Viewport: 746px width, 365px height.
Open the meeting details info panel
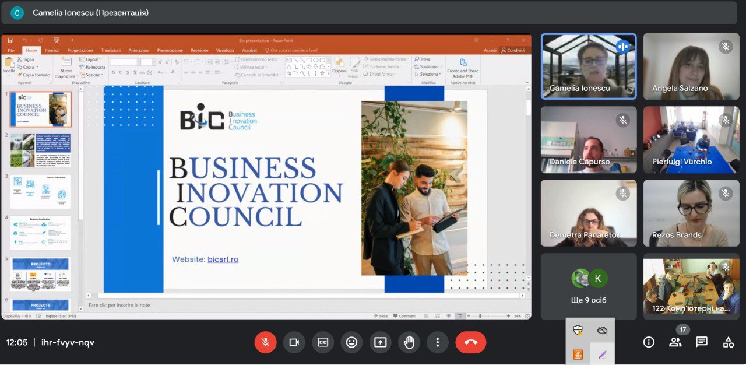tap(649, 342)
